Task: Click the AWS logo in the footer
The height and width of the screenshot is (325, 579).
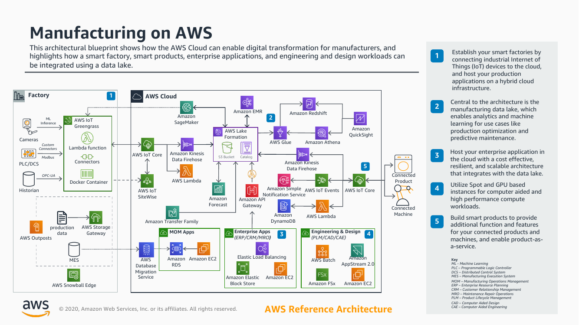Action: point(36,309)
